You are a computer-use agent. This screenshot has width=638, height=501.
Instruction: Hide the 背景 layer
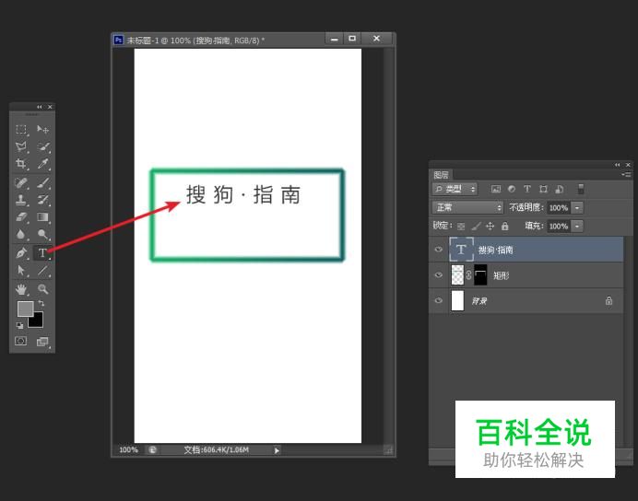[438, 300]
